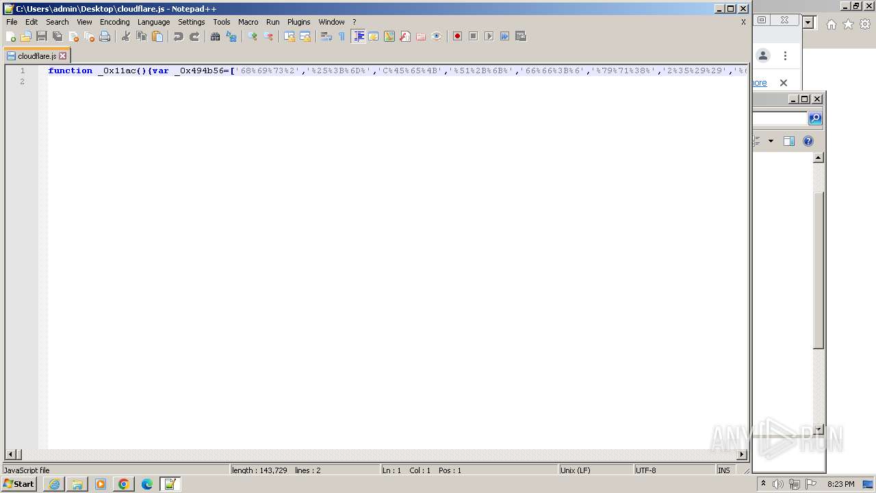Open the View menu
876x493 pixels.
84,22
